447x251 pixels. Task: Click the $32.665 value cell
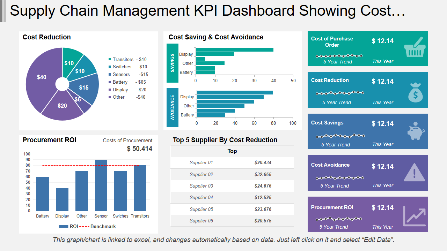(x=263, y=174)
